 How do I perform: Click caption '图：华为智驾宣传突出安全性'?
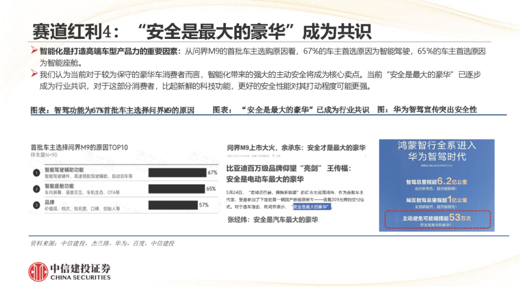(427, 110)
